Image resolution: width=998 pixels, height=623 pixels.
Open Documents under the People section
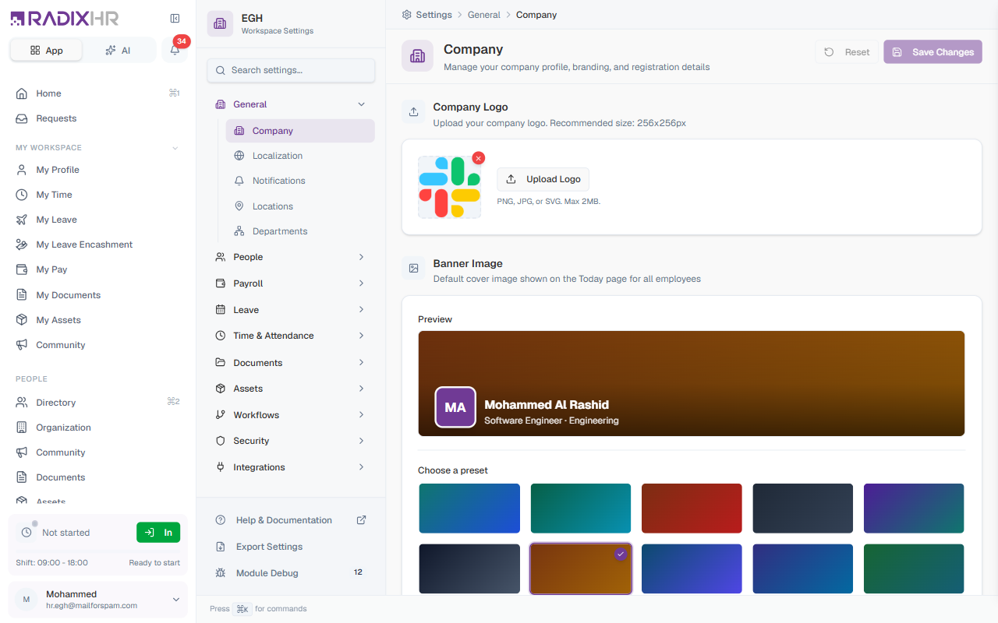point(97,477)
